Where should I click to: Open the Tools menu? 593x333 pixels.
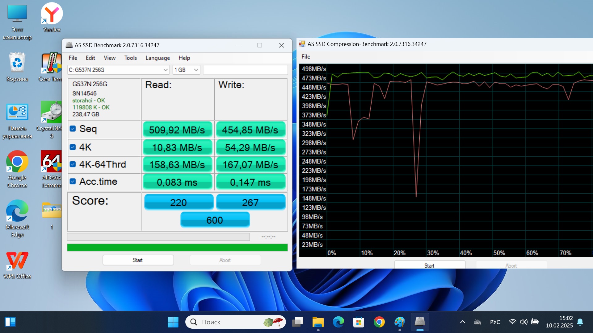coord(131,58)
